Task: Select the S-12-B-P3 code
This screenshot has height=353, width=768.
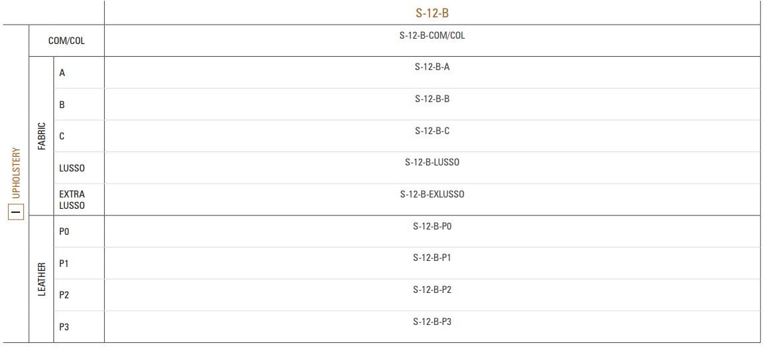Action: [432, 322]
